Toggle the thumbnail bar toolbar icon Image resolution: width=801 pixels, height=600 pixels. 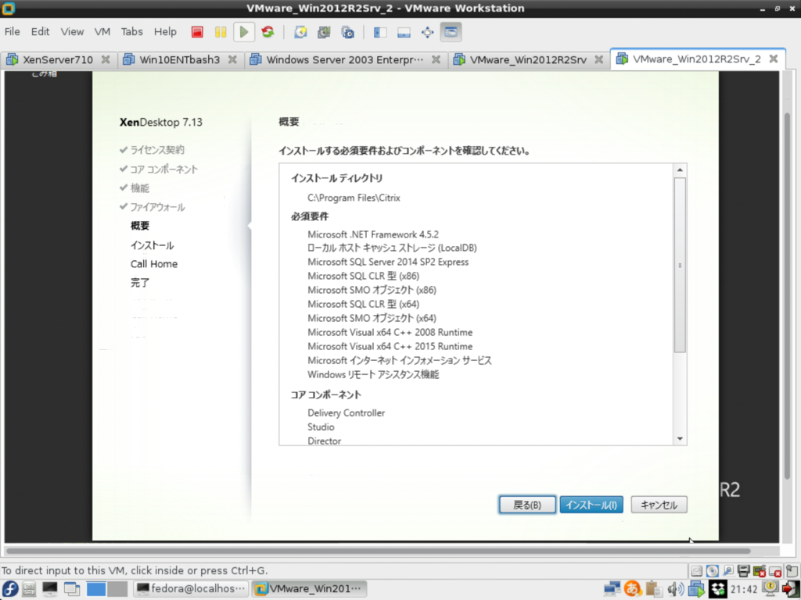404,32
